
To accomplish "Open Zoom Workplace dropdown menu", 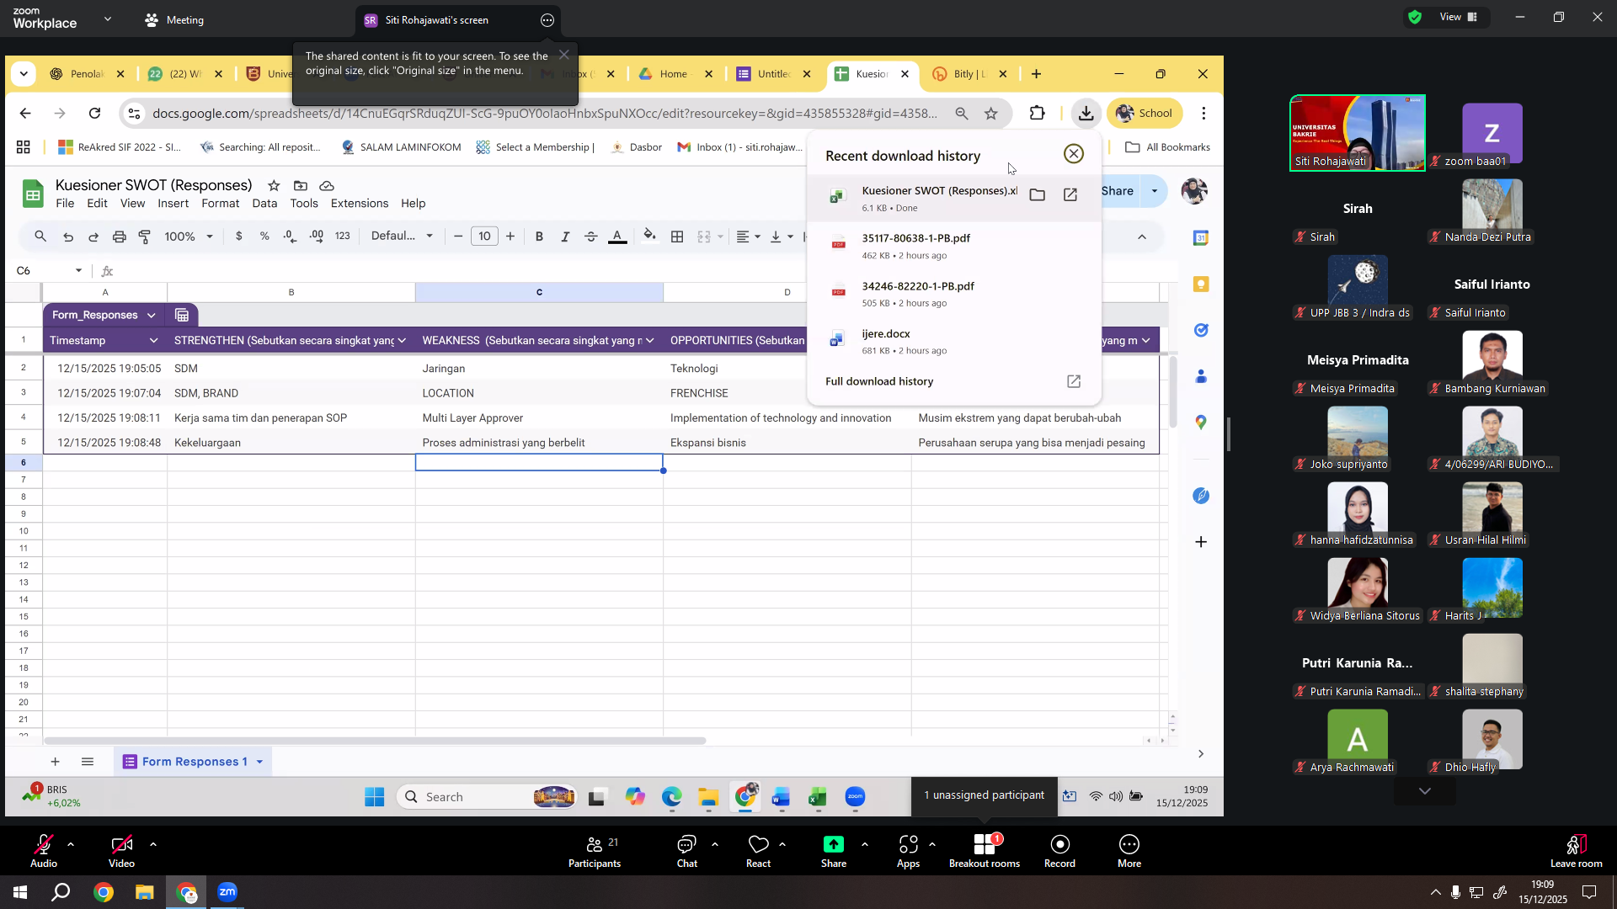I will coord(108,19).
